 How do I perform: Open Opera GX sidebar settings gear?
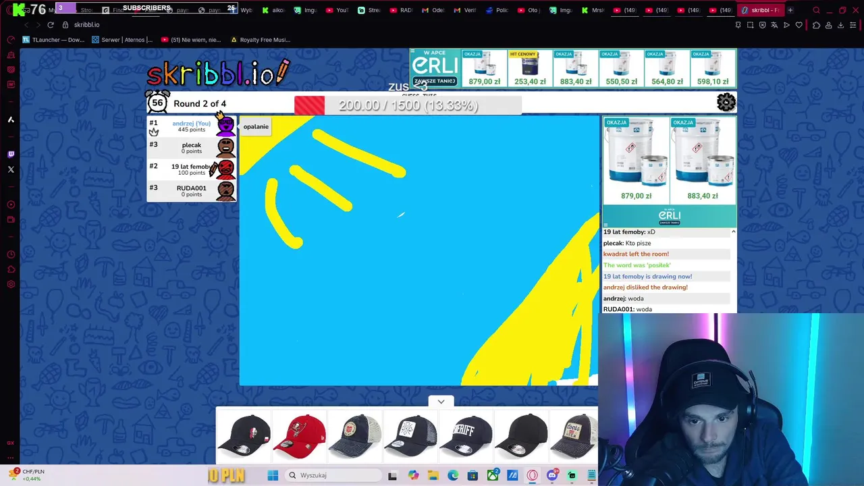click(11, 284)
